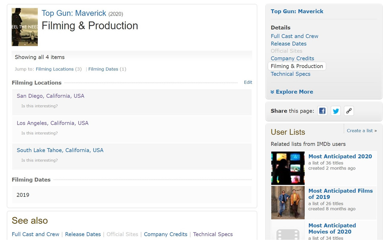Select the 'Showing all 4 items' text
Screen dimensions: 383x240
[x=40, y=57]
